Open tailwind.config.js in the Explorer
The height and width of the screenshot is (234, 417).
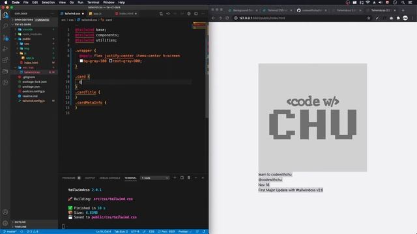click(x=33, y=101)
